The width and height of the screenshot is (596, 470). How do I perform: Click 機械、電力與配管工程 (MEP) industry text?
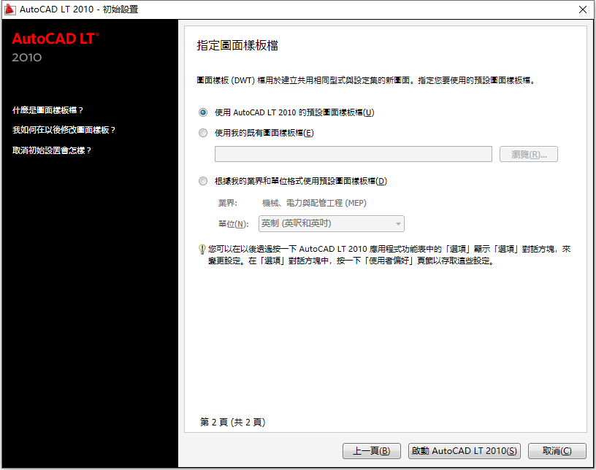point(314,203)
